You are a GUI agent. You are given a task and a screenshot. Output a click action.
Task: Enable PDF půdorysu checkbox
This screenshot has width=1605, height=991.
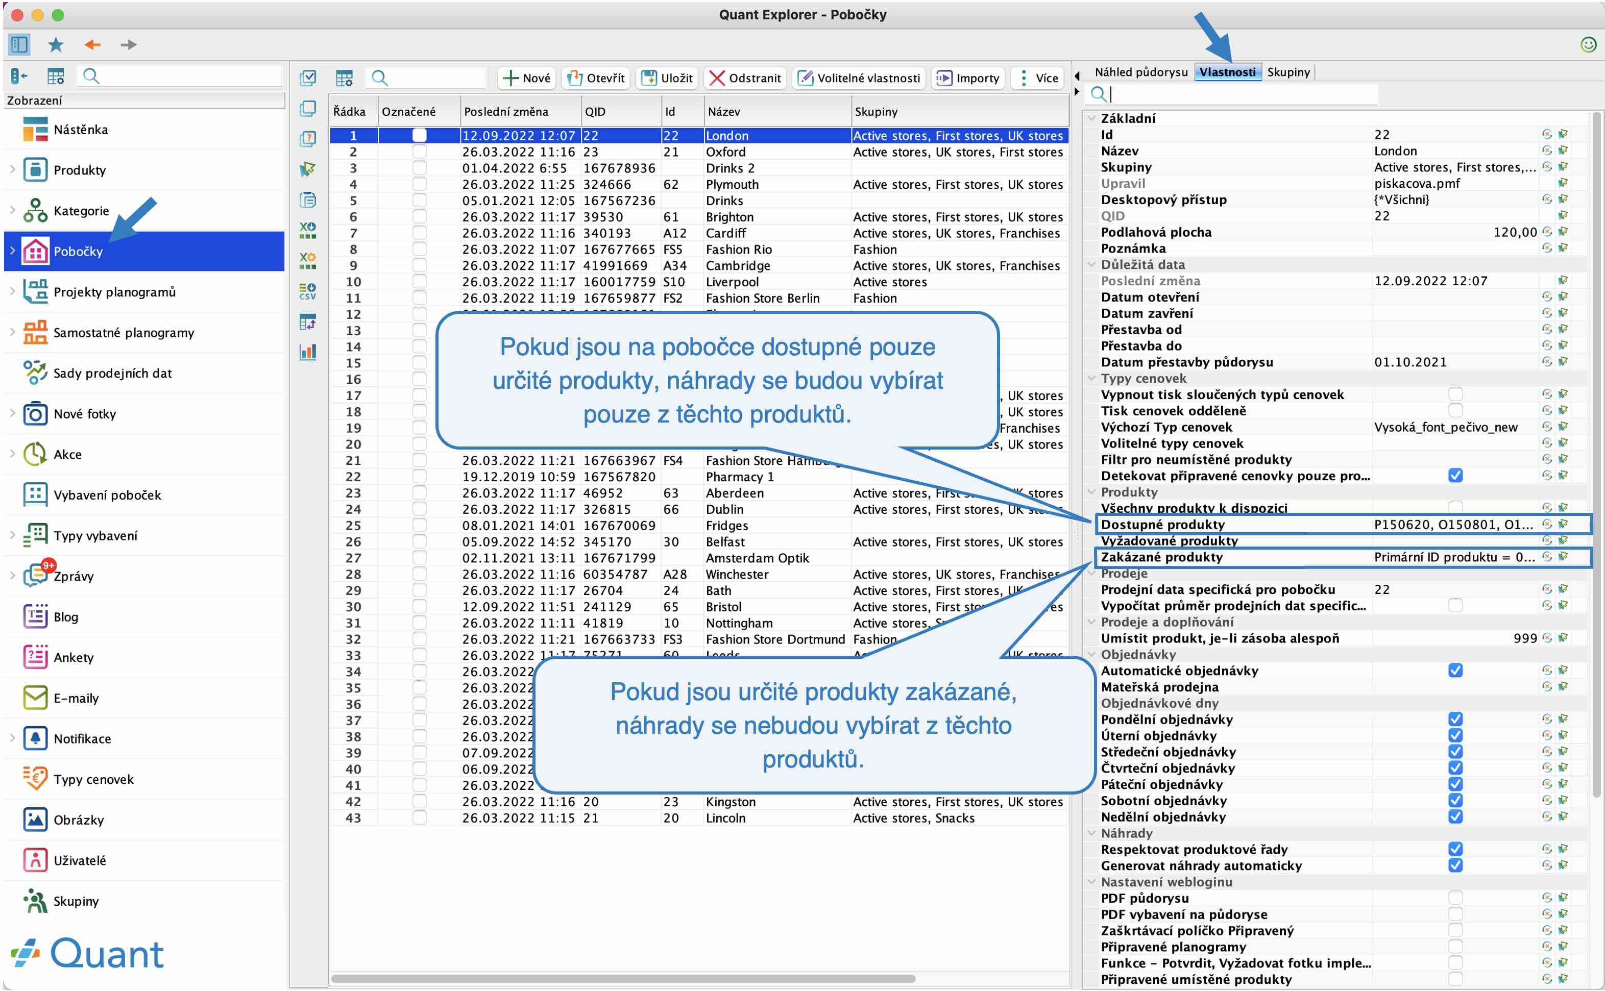point(1455,898)
